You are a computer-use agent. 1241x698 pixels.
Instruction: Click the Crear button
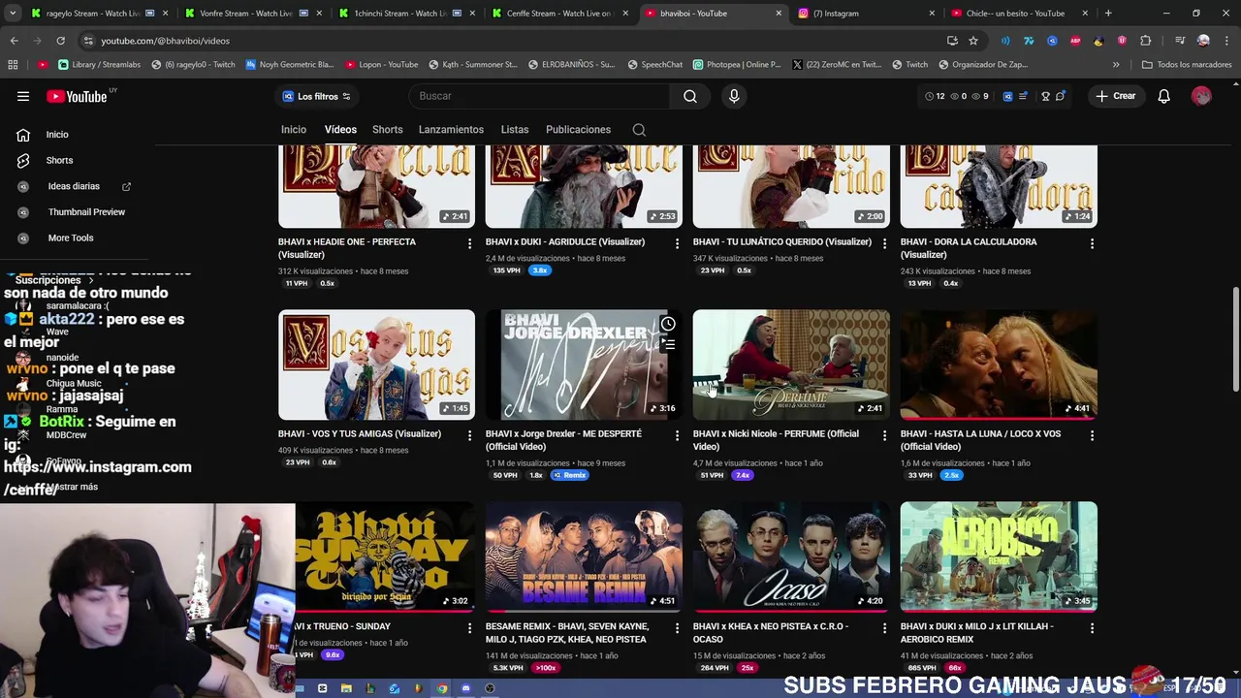[x=1115, y=96]
